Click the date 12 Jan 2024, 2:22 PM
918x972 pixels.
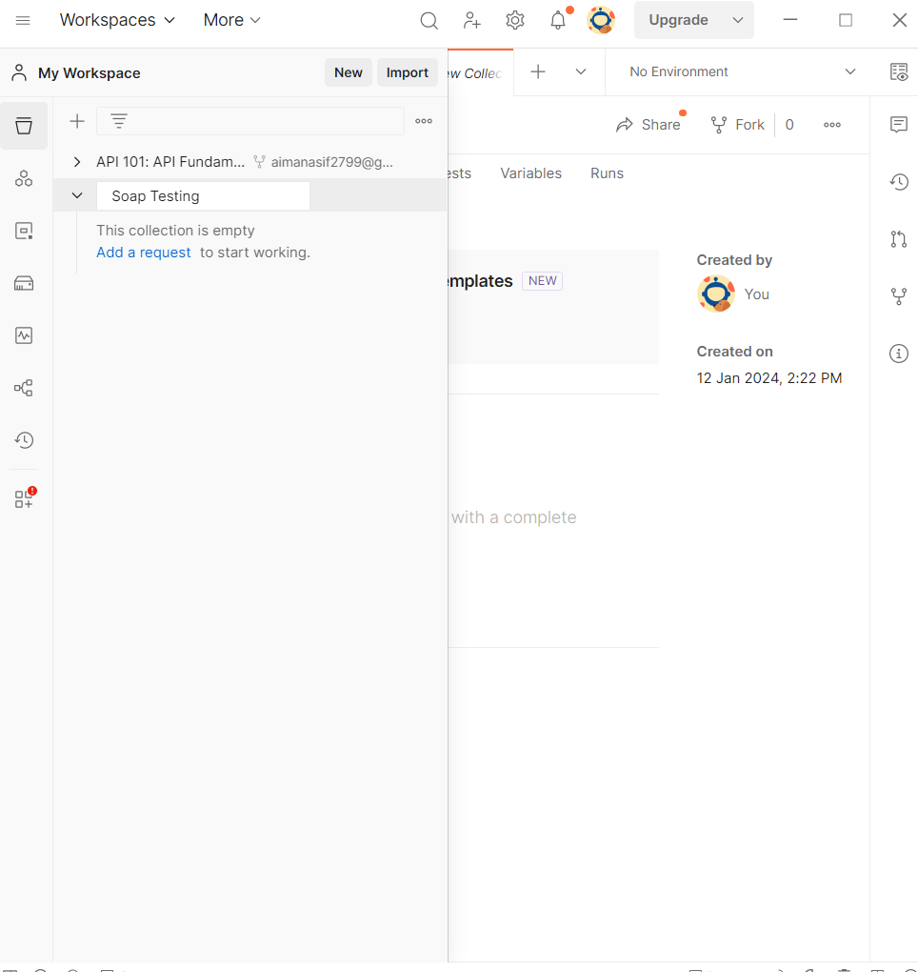[x=768, y=378]
